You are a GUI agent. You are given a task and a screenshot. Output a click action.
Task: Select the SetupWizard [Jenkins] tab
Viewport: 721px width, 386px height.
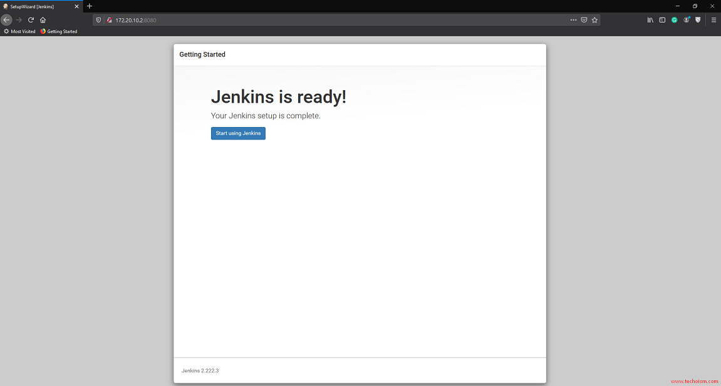[41, 6]
